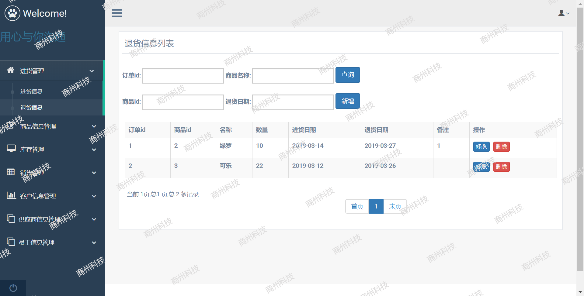Click the 退货信息列表 title
584x296 pixels.
(x=149, y=43)
